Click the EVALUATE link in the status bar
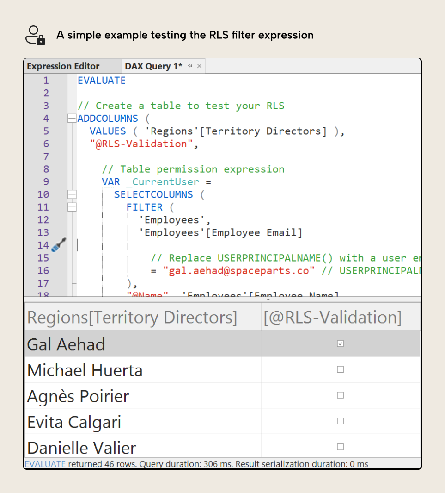445x493 pixels. (x=45, y=464)
